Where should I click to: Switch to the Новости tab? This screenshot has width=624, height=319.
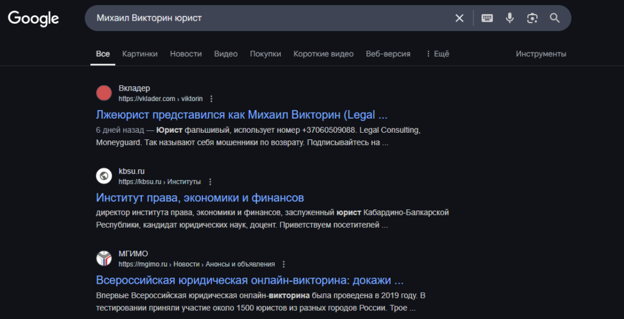click(186, 54)
